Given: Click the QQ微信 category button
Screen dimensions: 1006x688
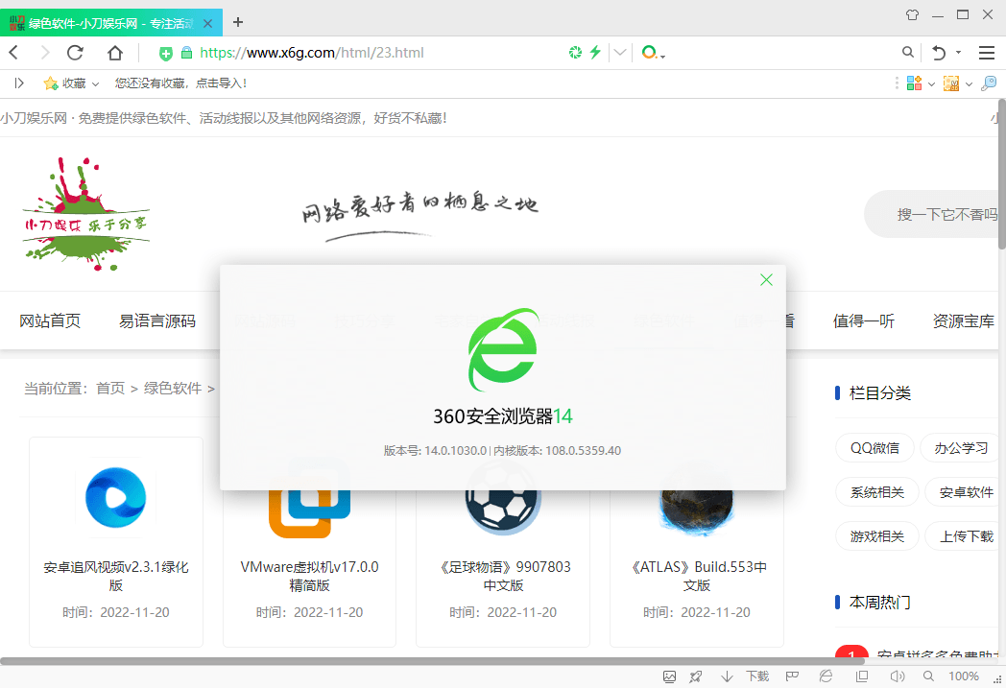Looking at the screenshot, I should pos(874,447).
